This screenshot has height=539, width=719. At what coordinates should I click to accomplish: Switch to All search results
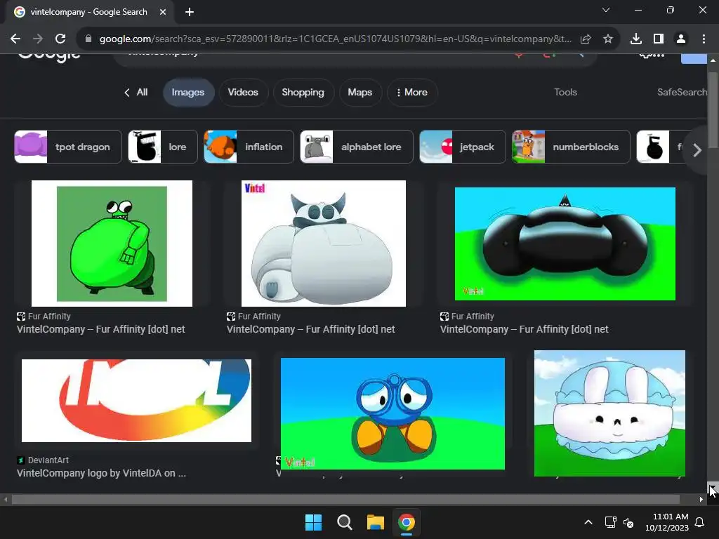(x=136, y=92)
